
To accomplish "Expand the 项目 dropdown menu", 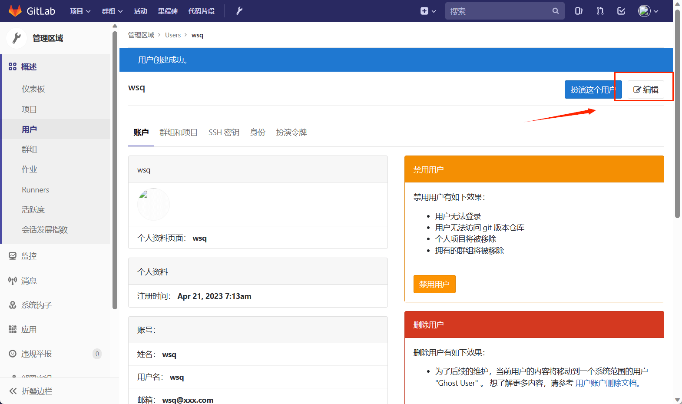I will point(80,11).
